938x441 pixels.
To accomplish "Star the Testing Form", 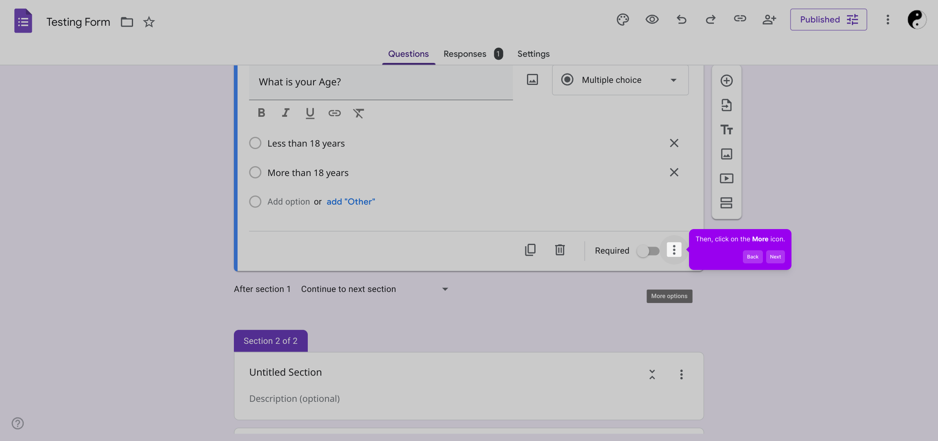I will click(149, 22).
